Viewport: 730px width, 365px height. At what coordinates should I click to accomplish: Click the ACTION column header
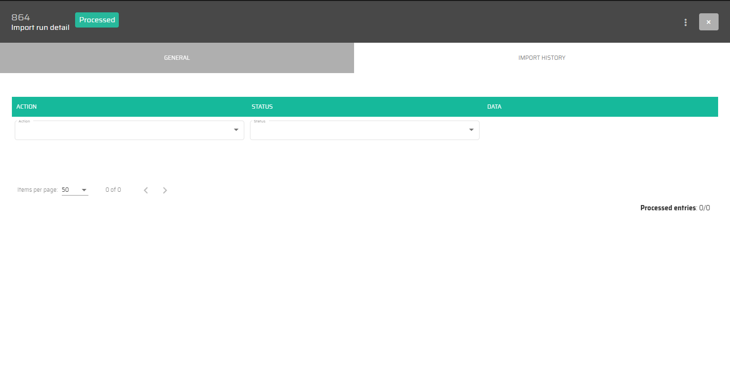click(x=27, y=107)
